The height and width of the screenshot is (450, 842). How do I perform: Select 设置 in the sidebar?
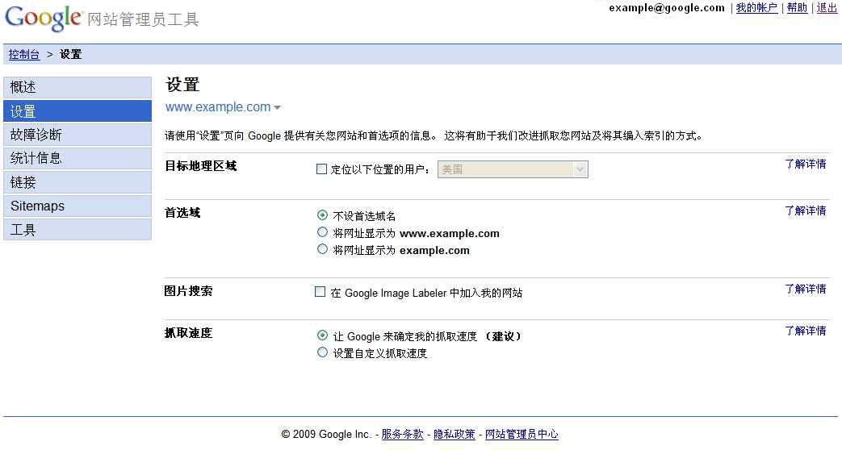(x=77, y=111)
